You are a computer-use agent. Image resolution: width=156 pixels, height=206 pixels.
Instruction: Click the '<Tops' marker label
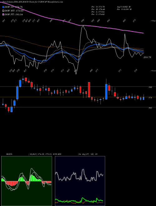coord(153,21)
